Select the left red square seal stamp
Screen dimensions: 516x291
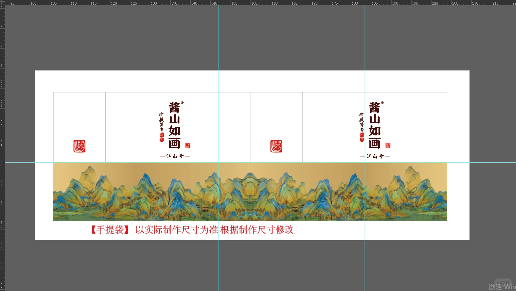point(80,146)
